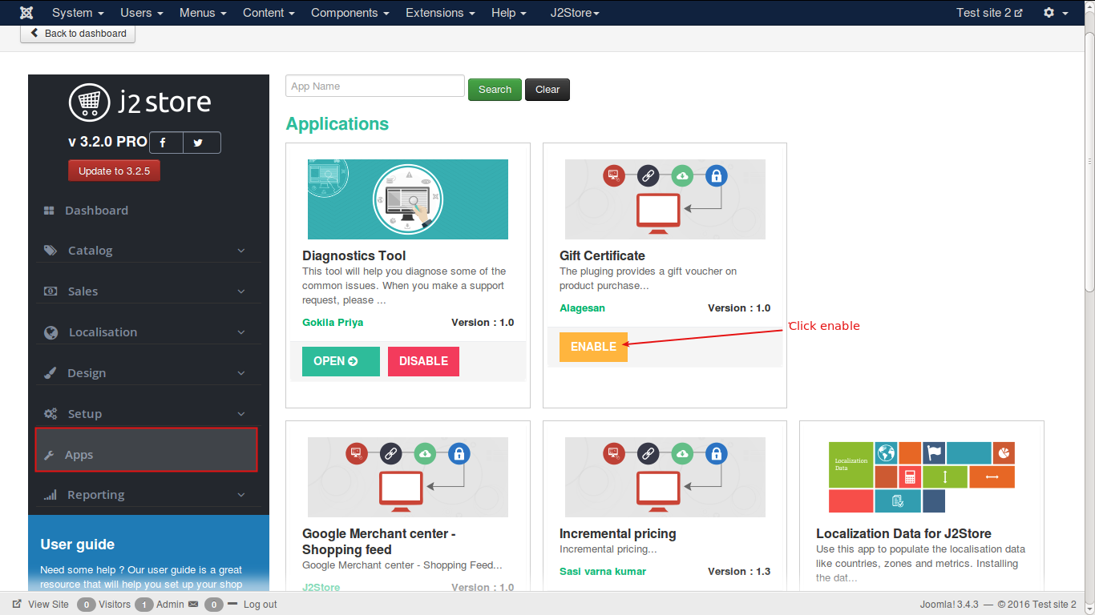Click the messages envelope icon

193,605
